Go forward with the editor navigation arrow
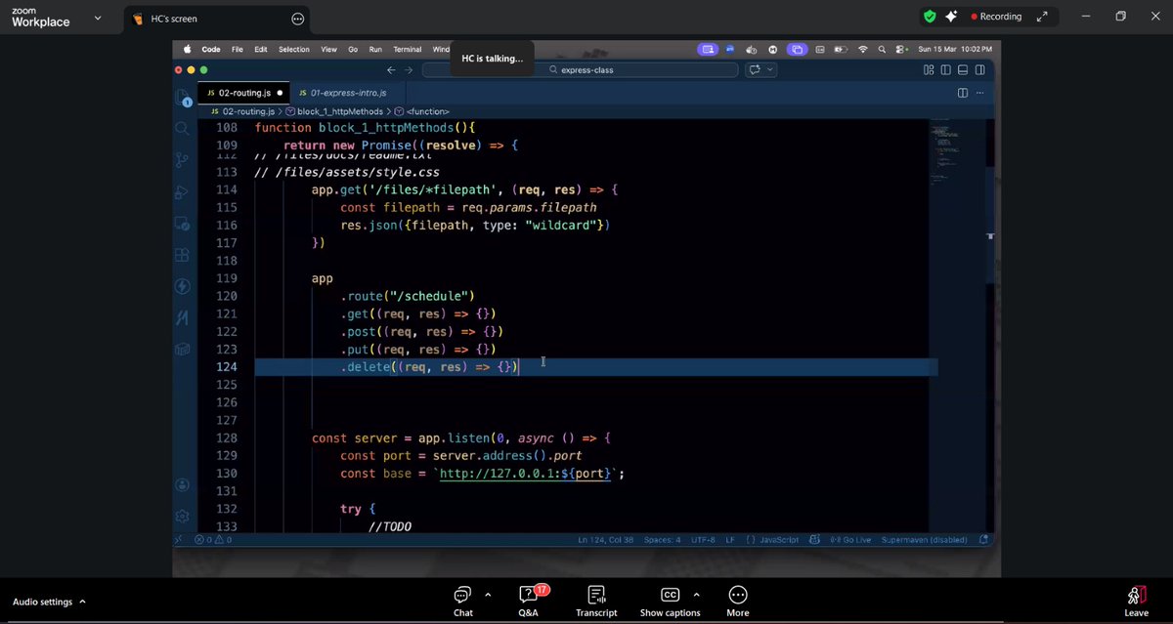 pyautogui.click(x=409, y=70)
